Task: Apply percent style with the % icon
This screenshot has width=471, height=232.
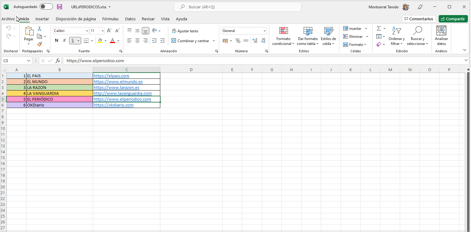Action: 238,41
